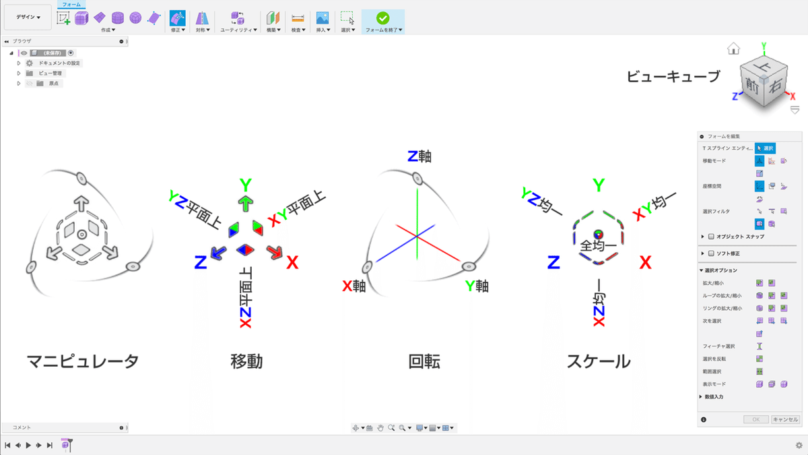
Task: Click the Insert image icon
Action: pos(323,18)
